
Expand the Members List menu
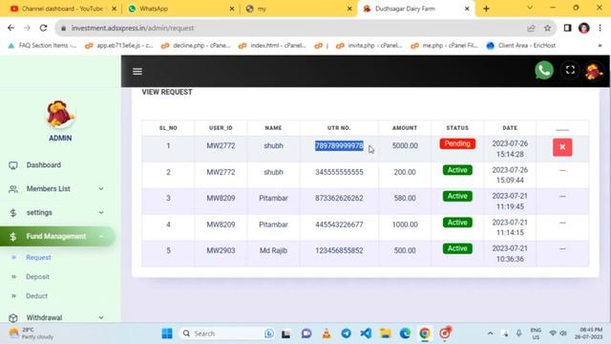(x=49, y=189)
